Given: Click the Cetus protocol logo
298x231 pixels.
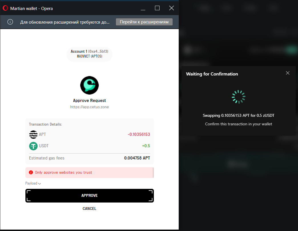Looking at the screenshot, I should click(x=89, y=85).
